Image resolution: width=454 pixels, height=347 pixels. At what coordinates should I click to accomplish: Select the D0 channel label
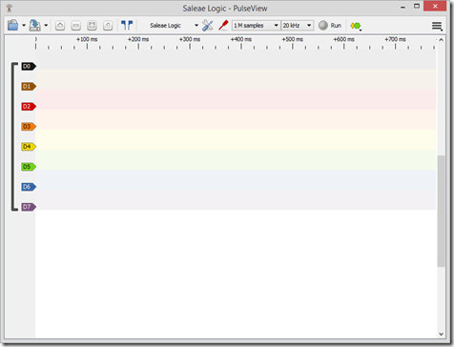coord(29,66)
